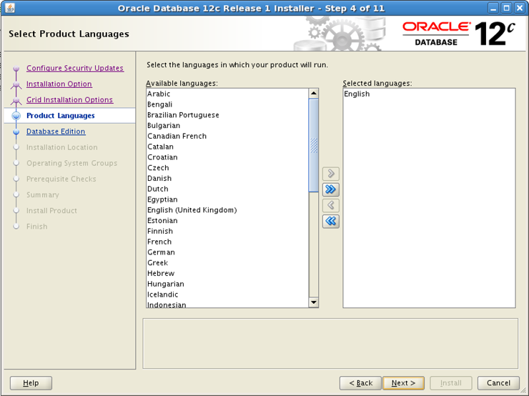This screenshot has height=396, width=529.
Task: Pick Dutch from the available languages
Action: 227,189
